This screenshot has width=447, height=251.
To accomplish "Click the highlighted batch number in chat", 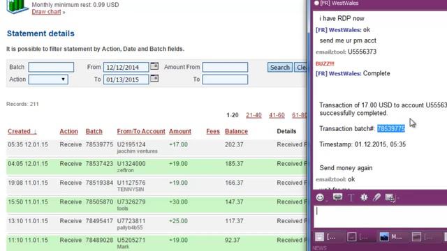I will coord(391,128).
